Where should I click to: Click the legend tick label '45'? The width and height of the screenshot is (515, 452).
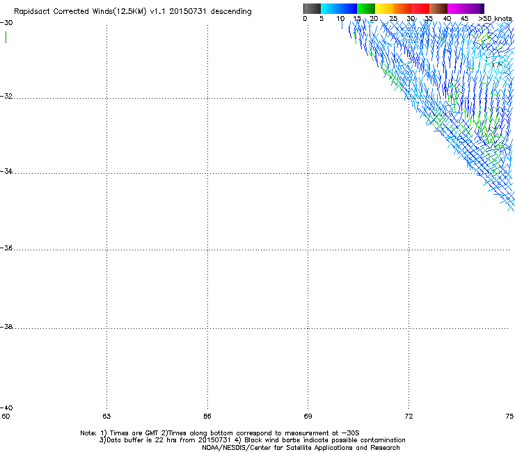click(x=463, y=19)
